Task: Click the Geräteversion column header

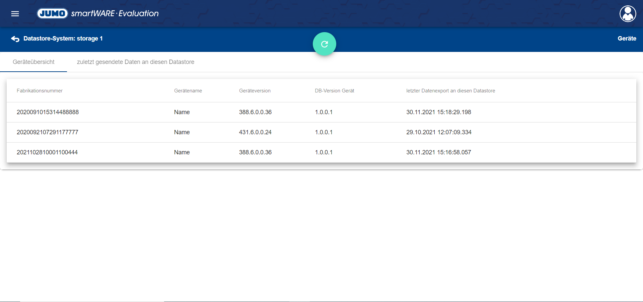Action: tap(255, 91)
